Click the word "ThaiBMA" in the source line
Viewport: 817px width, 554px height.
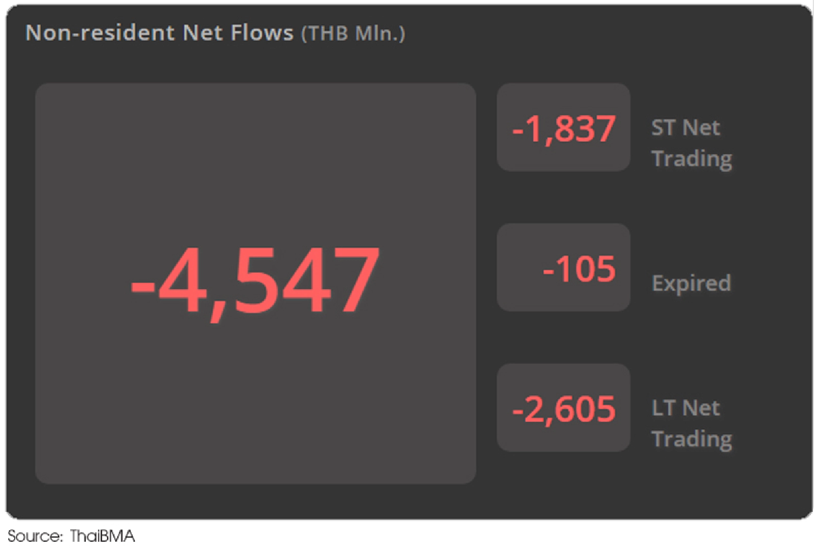(102, 536)
